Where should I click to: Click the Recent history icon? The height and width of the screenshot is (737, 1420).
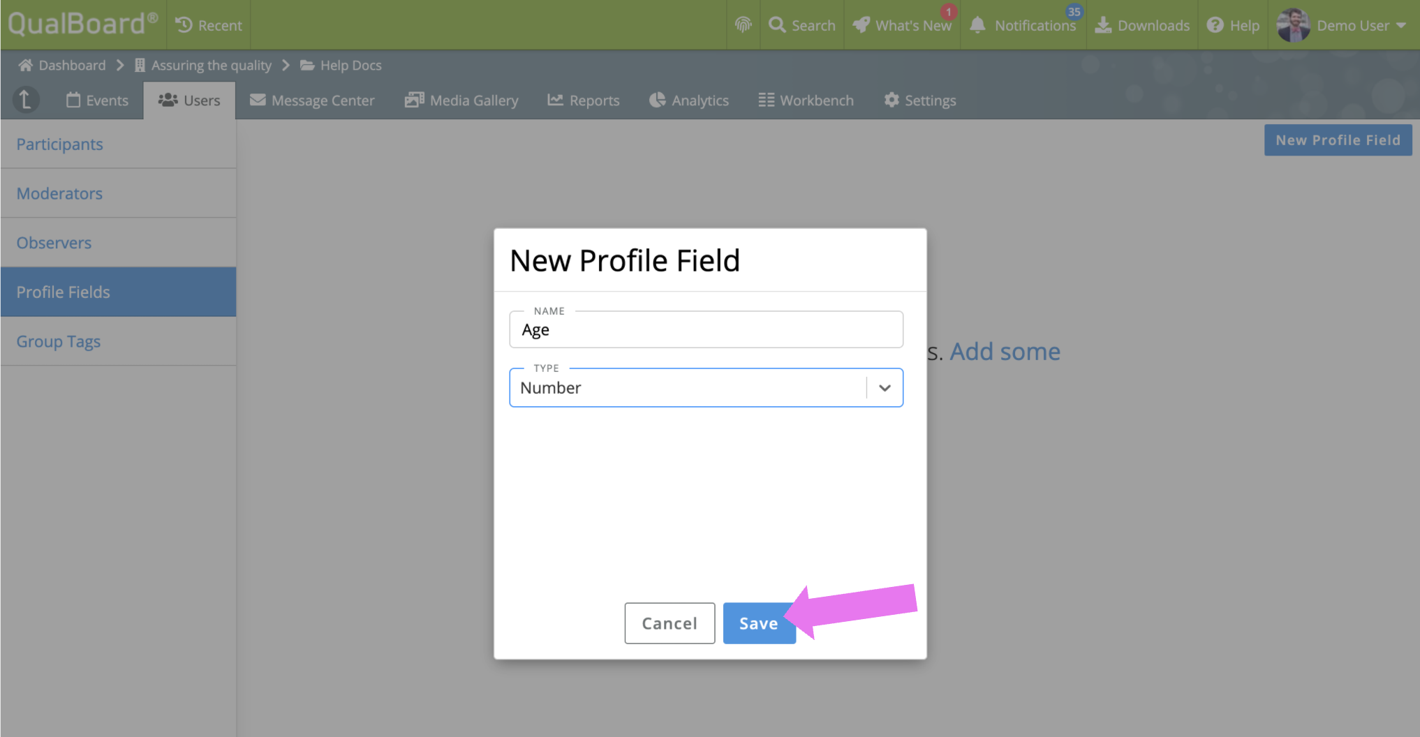point(184,25)
